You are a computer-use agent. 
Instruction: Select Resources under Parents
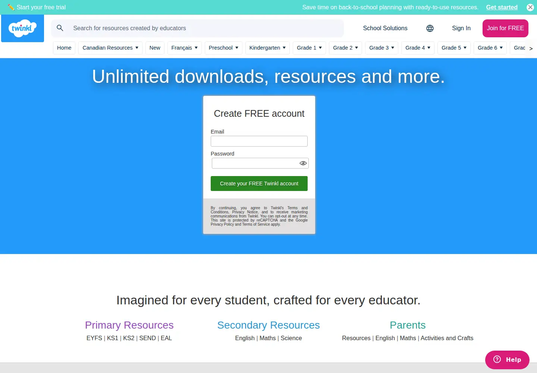tap(356, 338)
